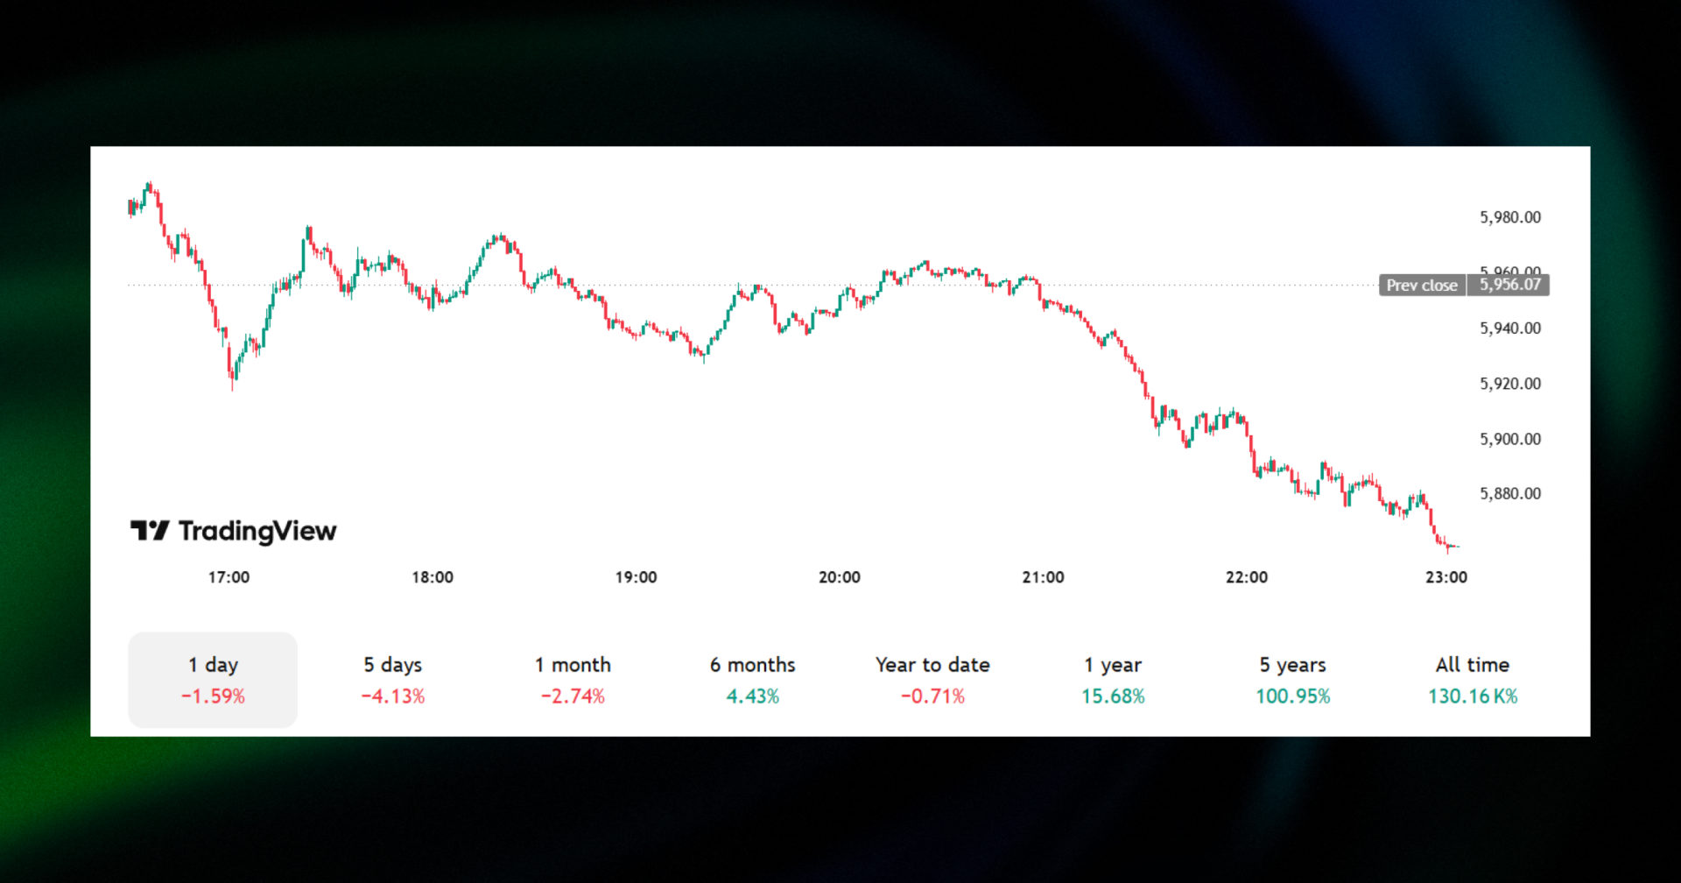The width and height of the screenshot is (1681, 883).
Task: Click the 23:00 time axis label
Action: 1447,576
